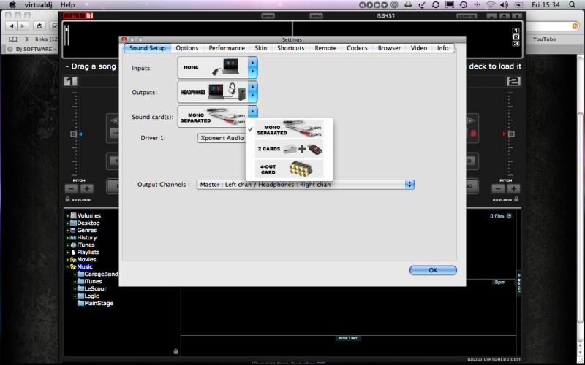Confirm settings with the OK button
585x365 pixels.
(x=433, y=270)
